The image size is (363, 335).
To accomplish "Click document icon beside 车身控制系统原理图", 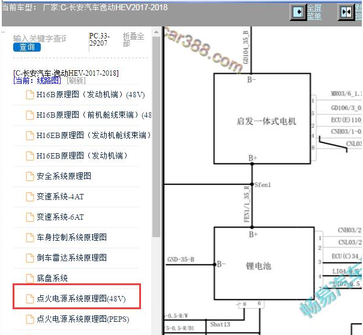I will [30, 238].
